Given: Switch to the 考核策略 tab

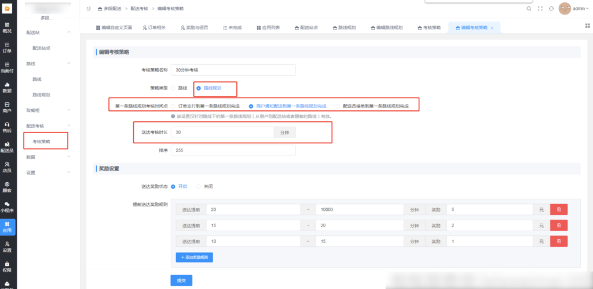Looking at the screenshot, I should pos(429,28).
